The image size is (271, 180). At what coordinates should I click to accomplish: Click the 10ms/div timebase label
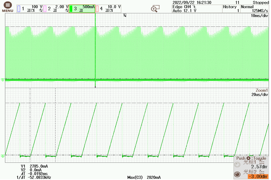click(x=259, y=16)
